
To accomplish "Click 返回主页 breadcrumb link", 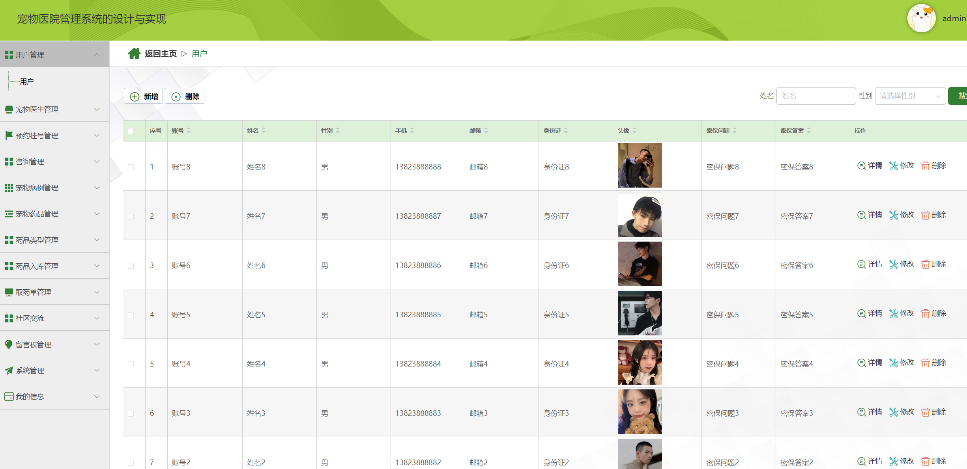I will click(161, 54).
